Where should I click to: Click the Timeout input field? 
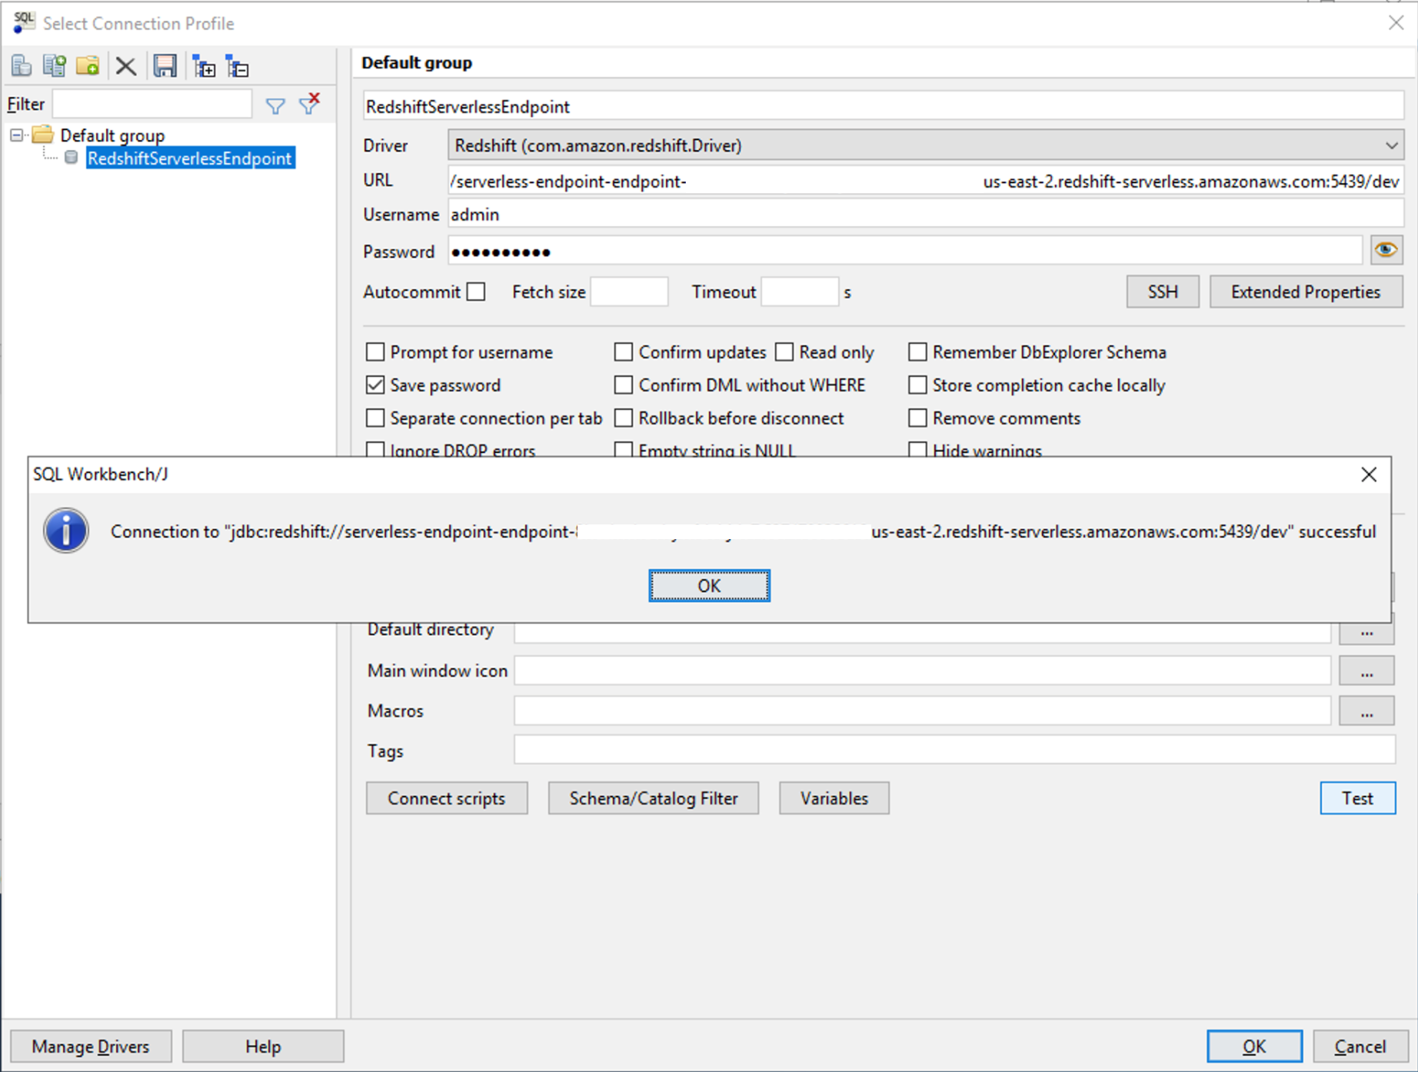800,292
